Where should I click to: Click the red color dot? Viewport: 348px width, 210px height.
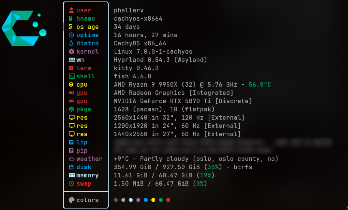(168, 200)
